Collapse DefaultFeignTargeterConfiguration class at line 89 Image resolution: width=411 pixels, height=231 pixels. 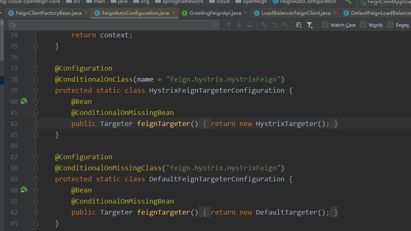pos(36,179)
